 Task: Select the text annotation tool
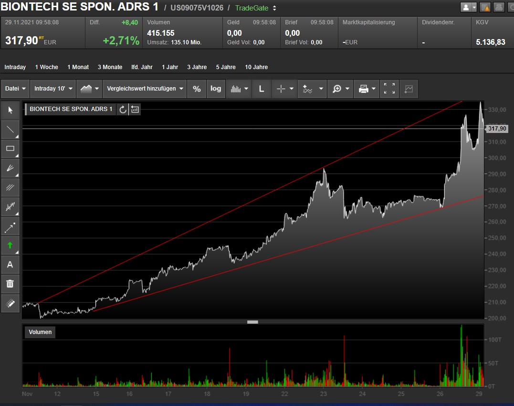(x=10, y=264)
